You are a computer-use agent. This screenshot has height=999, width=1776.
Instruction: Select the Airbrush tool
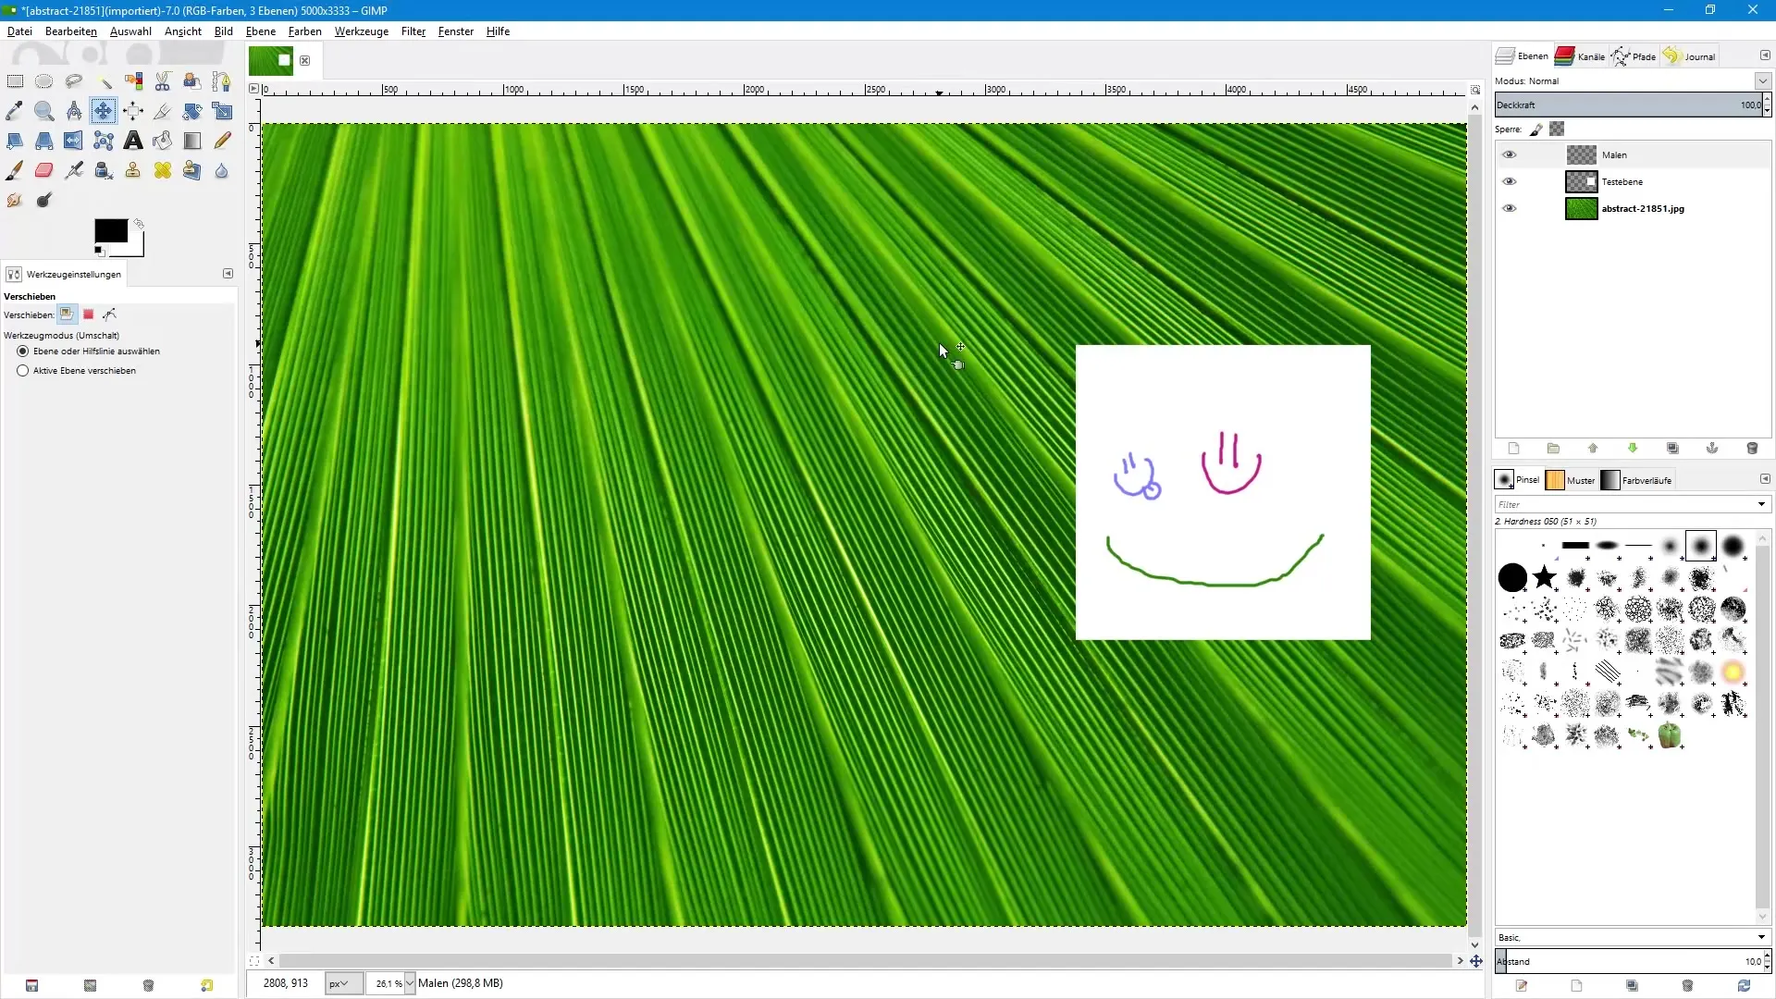(74, 170)
